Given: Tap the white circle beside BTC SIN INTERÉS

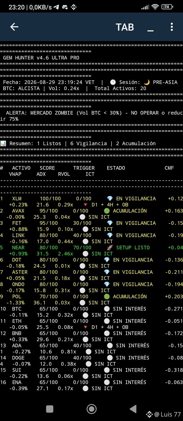Looking at the screenshot, I should (x=107, y=309).
